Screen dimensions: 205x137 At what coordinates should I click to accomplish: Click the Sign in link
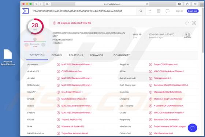tap(179, 11)
